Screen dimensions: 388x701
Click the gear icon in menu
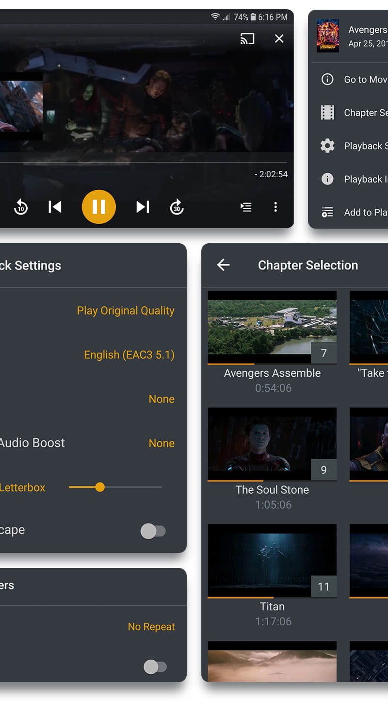pos(327,146)
